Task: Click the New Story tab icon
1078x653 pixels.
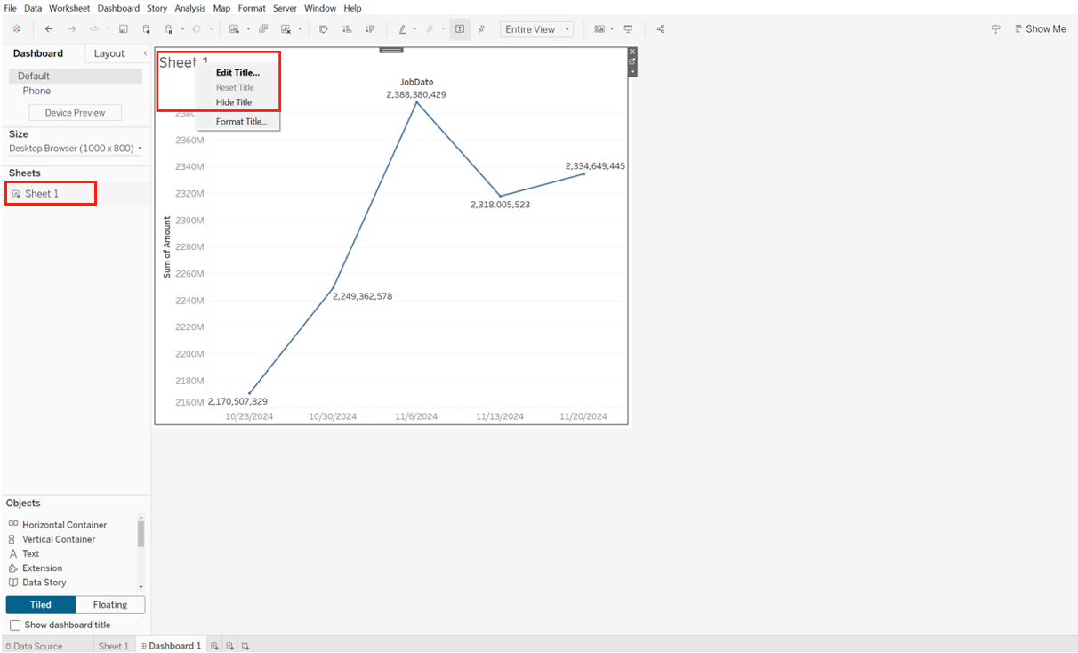Action: coord(245,646)
